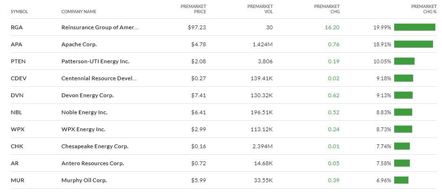Select the PTEN symbol link
442x194 pixels.
(x=18, y=61)
